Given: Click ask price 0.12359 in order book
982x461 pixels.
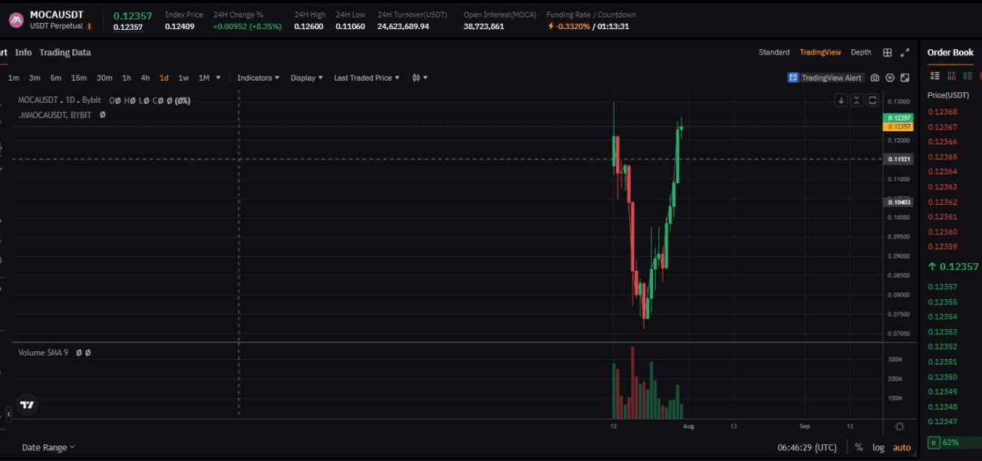Looking at the screenshot, I should coord(943,246).
